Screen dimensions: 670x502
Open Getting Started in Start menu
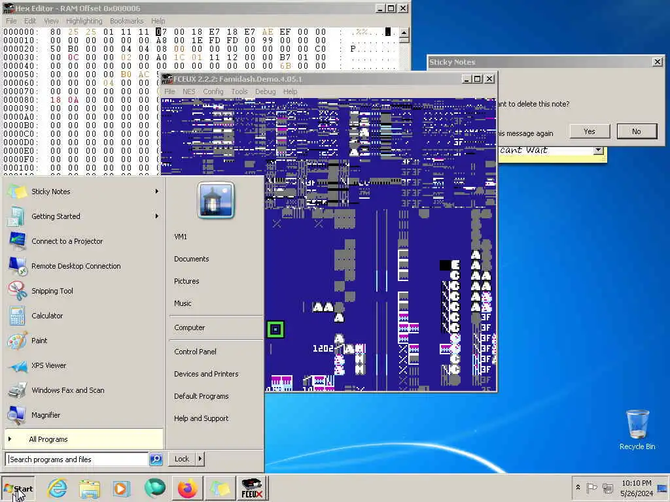(x=83, y=216)
